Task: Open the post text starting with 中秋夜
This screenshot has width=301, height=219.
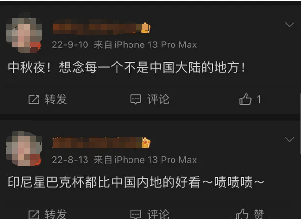Action: 127,67
